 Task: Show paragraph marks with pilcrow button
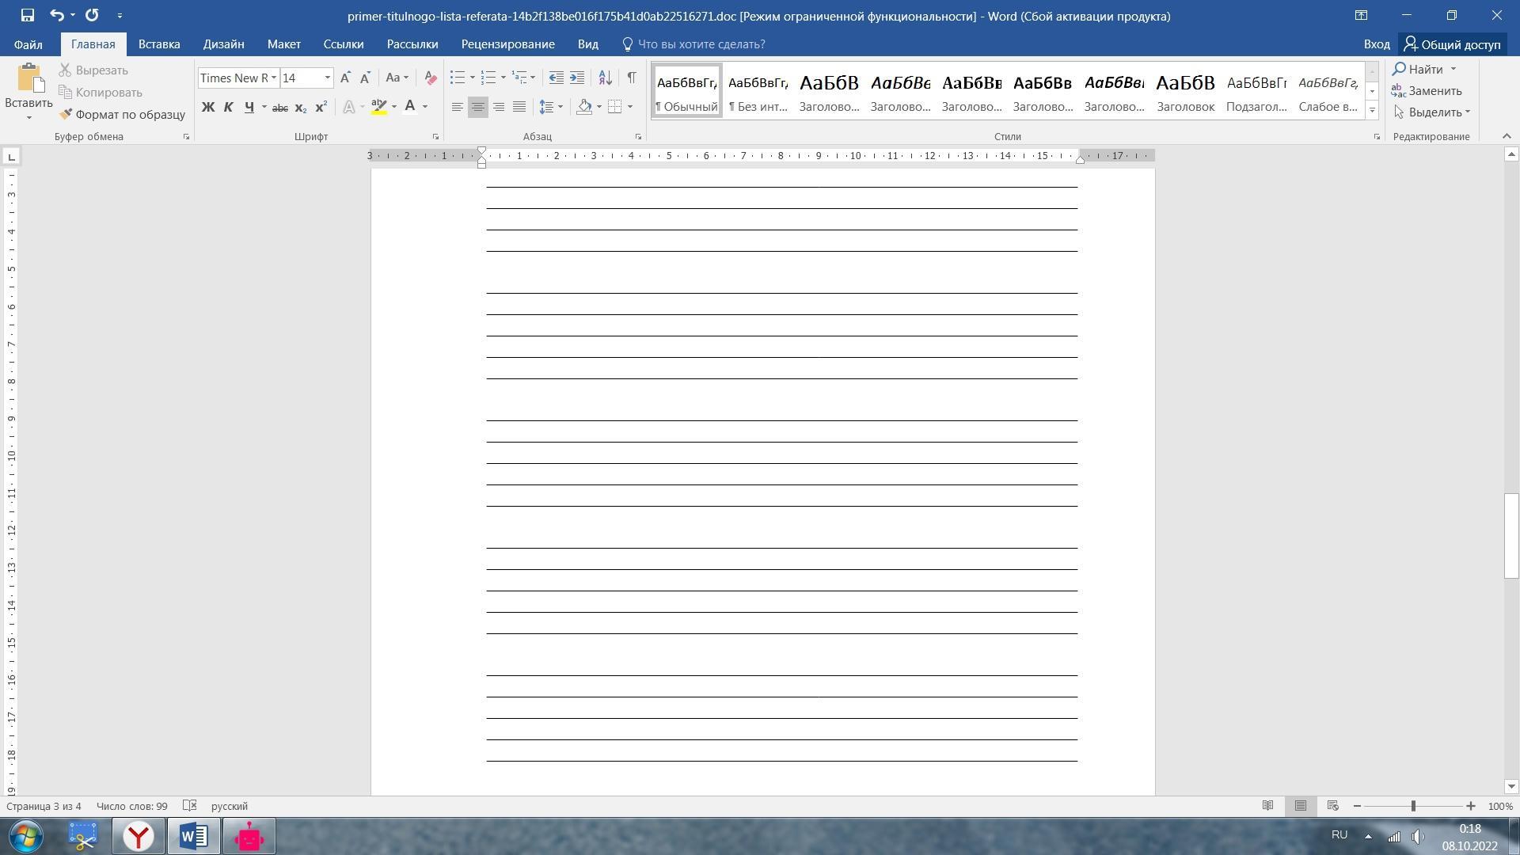coord(631,78)
